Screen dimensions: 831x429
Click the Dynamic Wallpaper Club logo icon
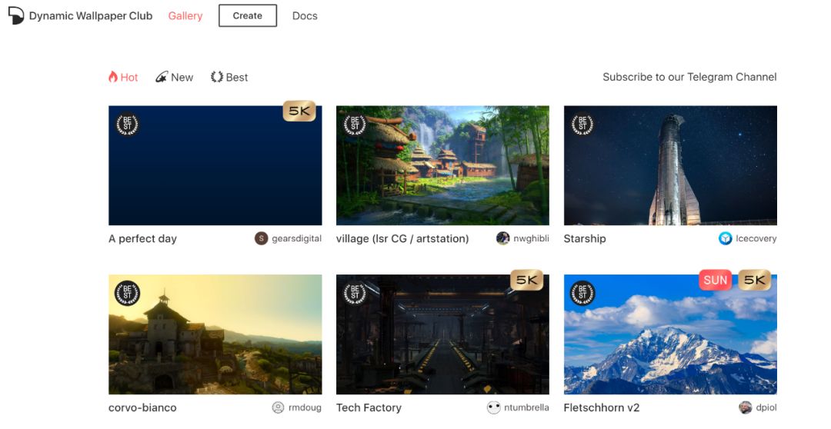(x=16, y=15)
